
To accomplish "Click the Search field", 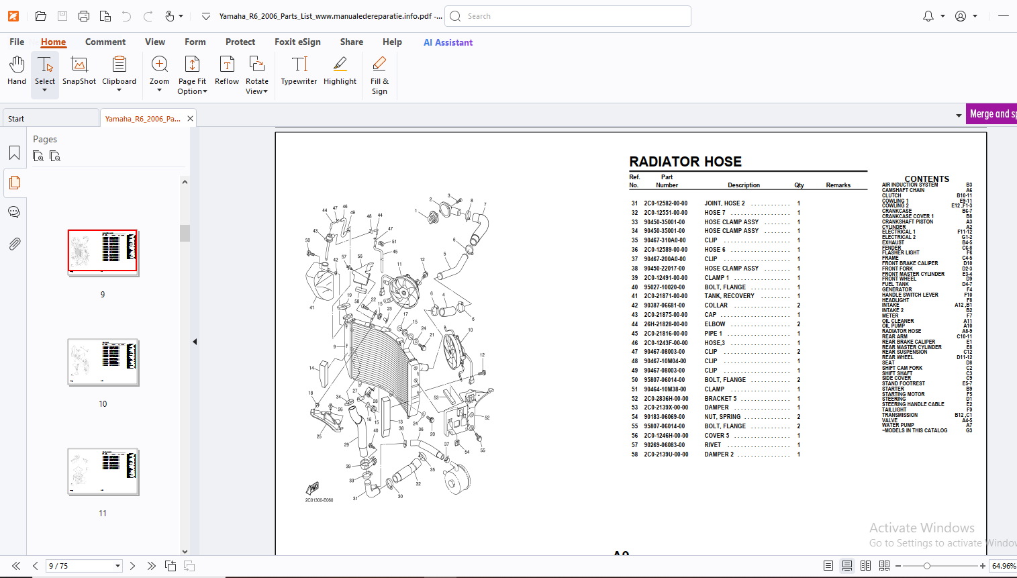I will [568, 16].
